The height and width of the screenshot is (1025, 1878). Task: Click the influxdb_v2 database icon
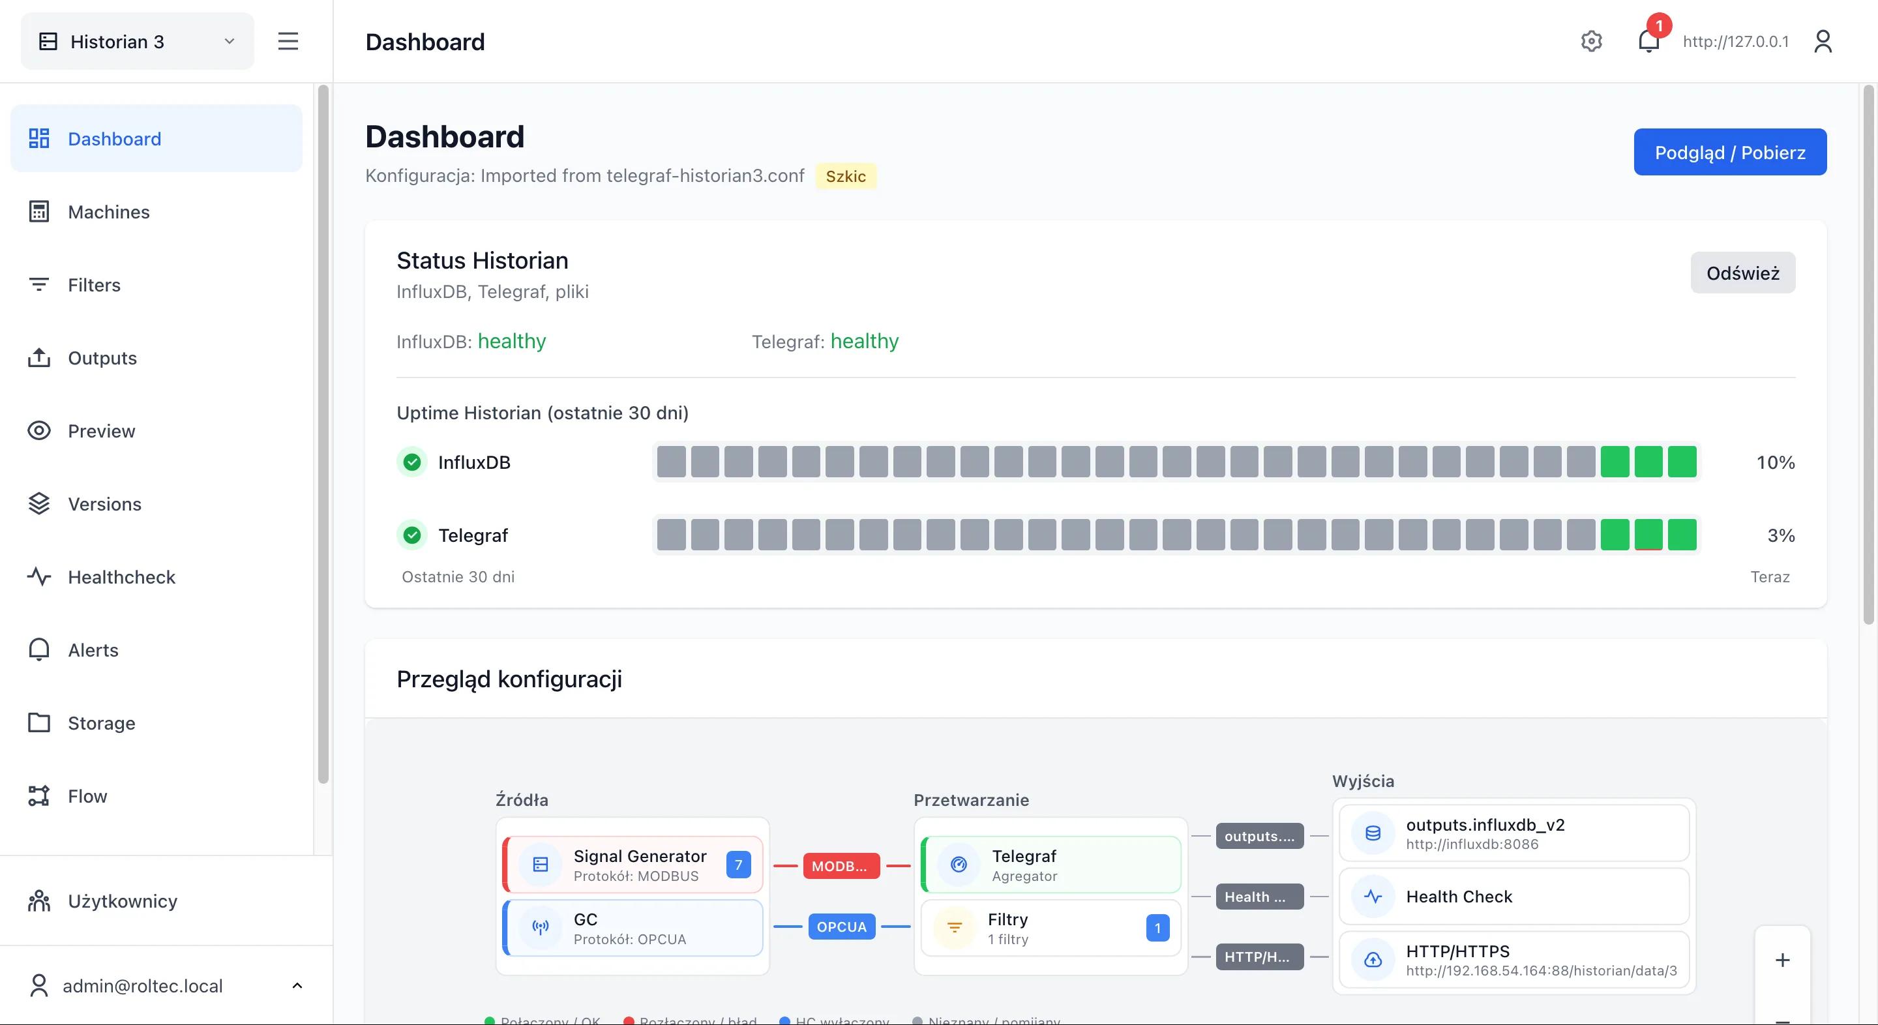1373,833
